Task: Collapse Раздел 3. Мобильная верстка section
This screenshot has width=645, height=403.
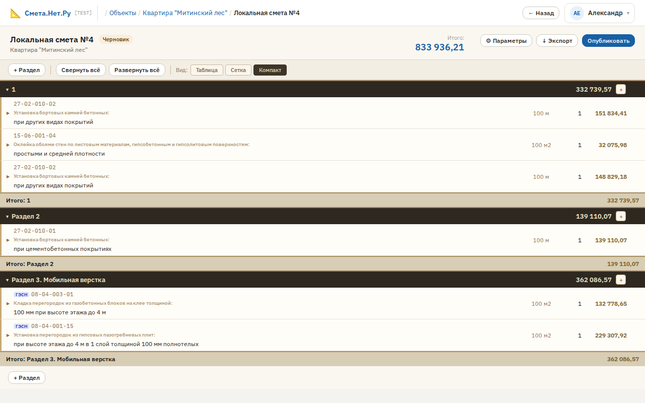Action: pos(8,280)
